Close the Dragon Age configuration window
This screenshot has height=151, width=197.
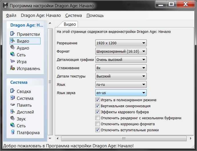(186, 5)
